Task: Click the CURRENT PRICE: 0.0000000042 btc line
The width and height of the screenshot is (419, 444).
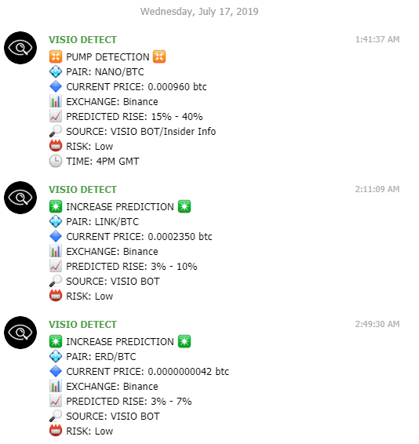Action: point(148,372)
